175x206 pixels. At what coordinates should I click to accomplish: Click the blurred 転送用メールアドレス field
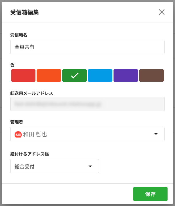[87, 104]
